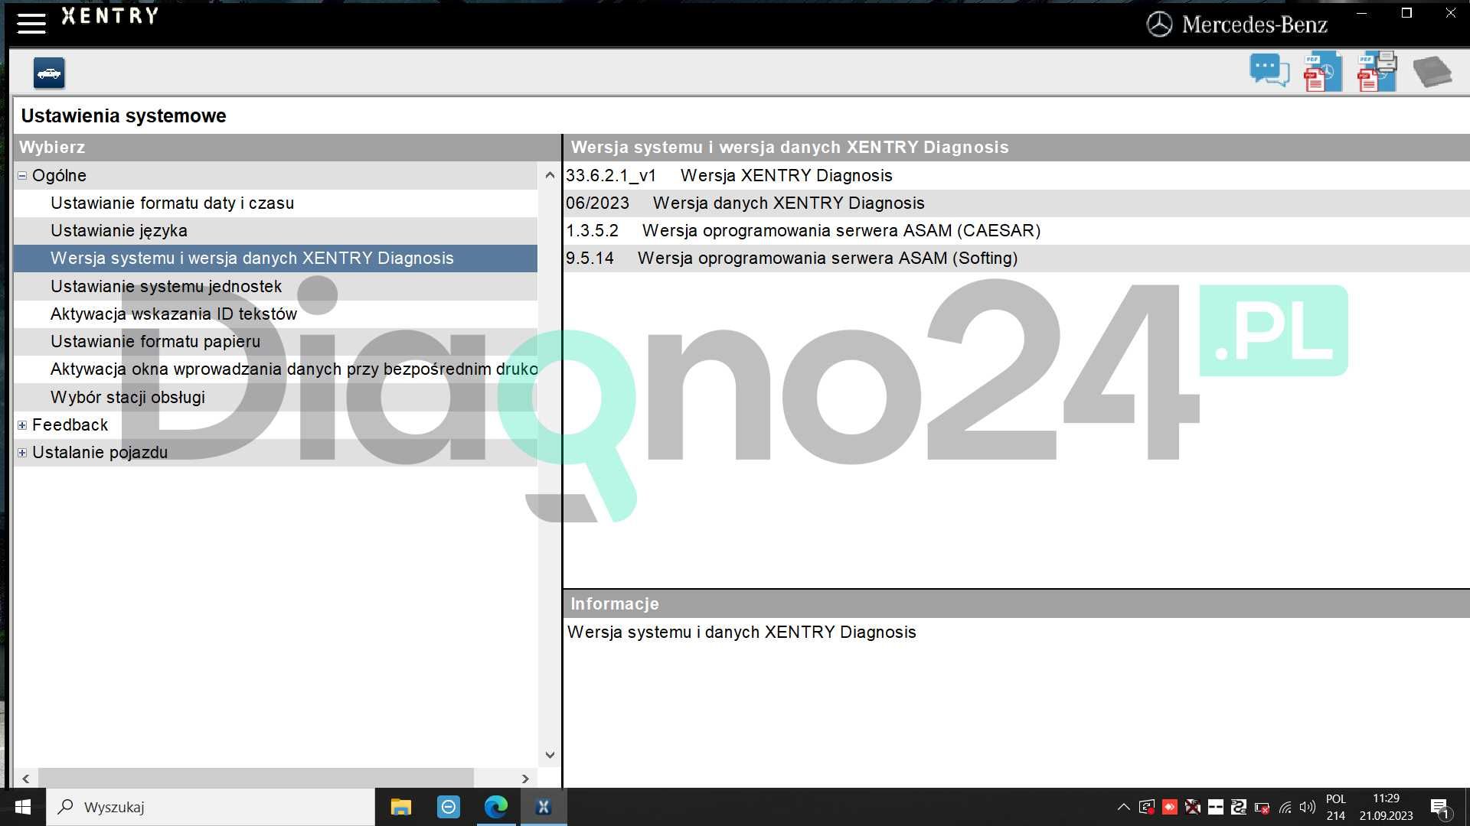Click the Ustalanie pojazdu tree label
Image resolution: width=1470 pixels, height=826 pixels.
(100, 453)
